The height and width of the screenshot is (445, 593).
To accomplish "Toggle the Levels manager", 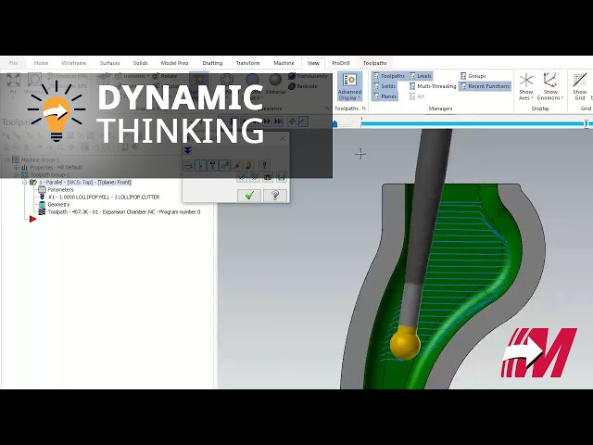I will [421, 76].
